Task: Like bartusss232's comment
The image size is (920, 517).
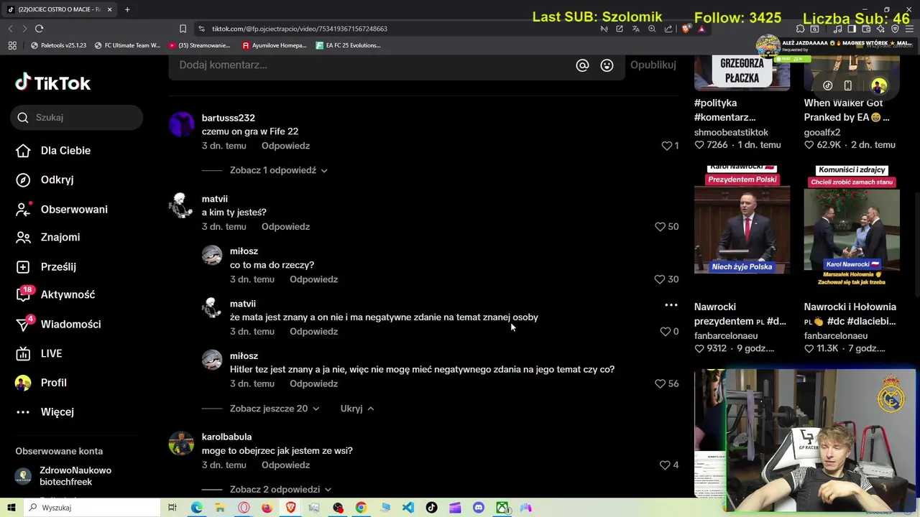Action: (666, 146)
